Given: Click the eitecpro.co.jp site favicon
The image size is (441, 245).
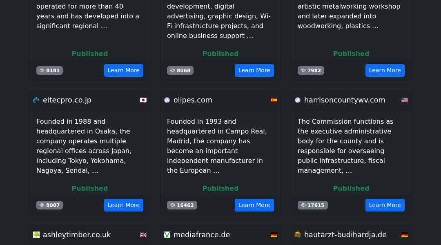Looking at the screenshot, I should point(36,100).
